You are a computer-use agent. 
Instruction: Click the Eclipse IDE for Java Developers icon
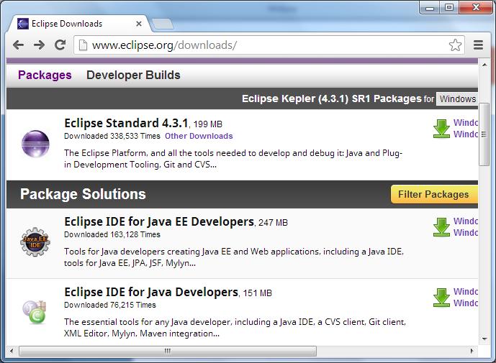35,312
